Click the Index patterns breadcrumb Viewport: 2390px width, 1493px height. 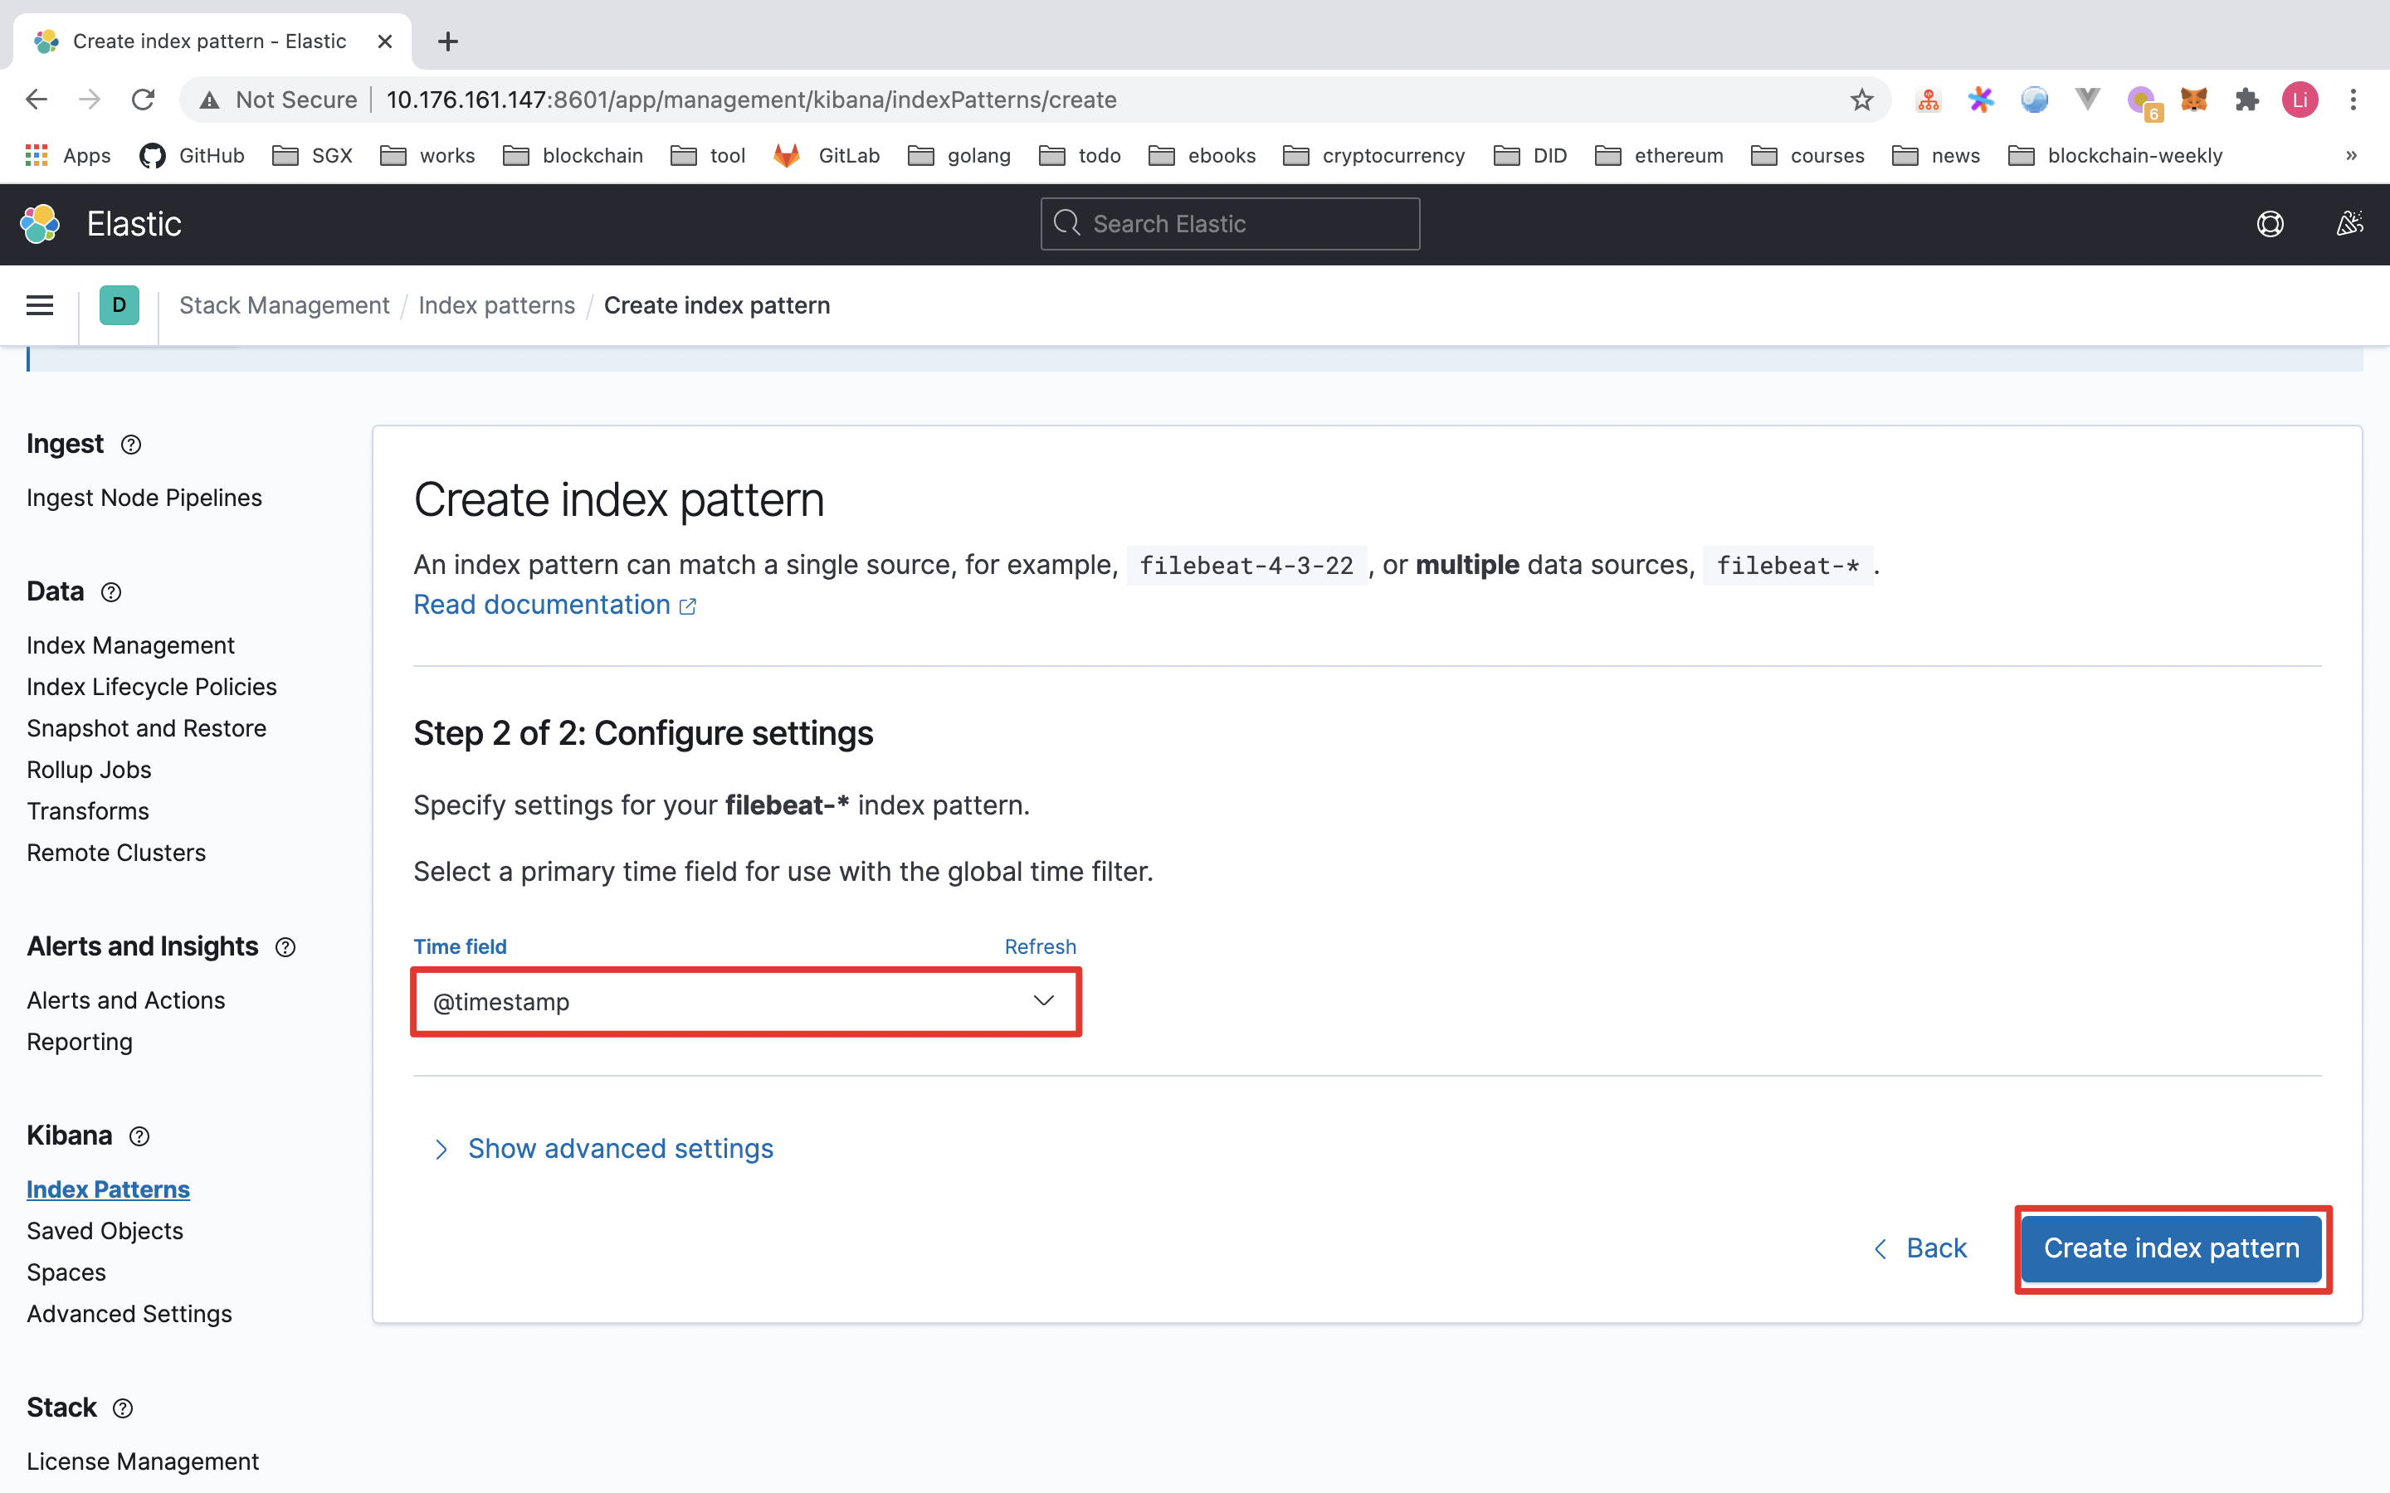[495, 304]
